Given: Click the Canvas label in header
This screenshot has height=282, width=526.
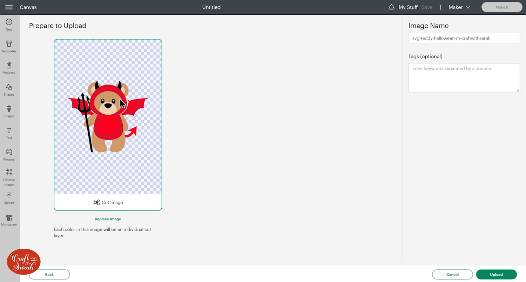Looking at the screenshot, I should point(28,7).
